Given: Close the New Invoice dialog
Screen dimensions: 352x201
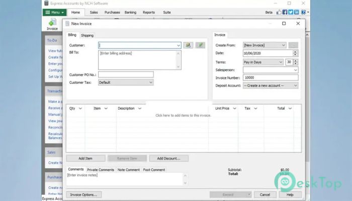Looking at the screenshot, I should [298, 23].
